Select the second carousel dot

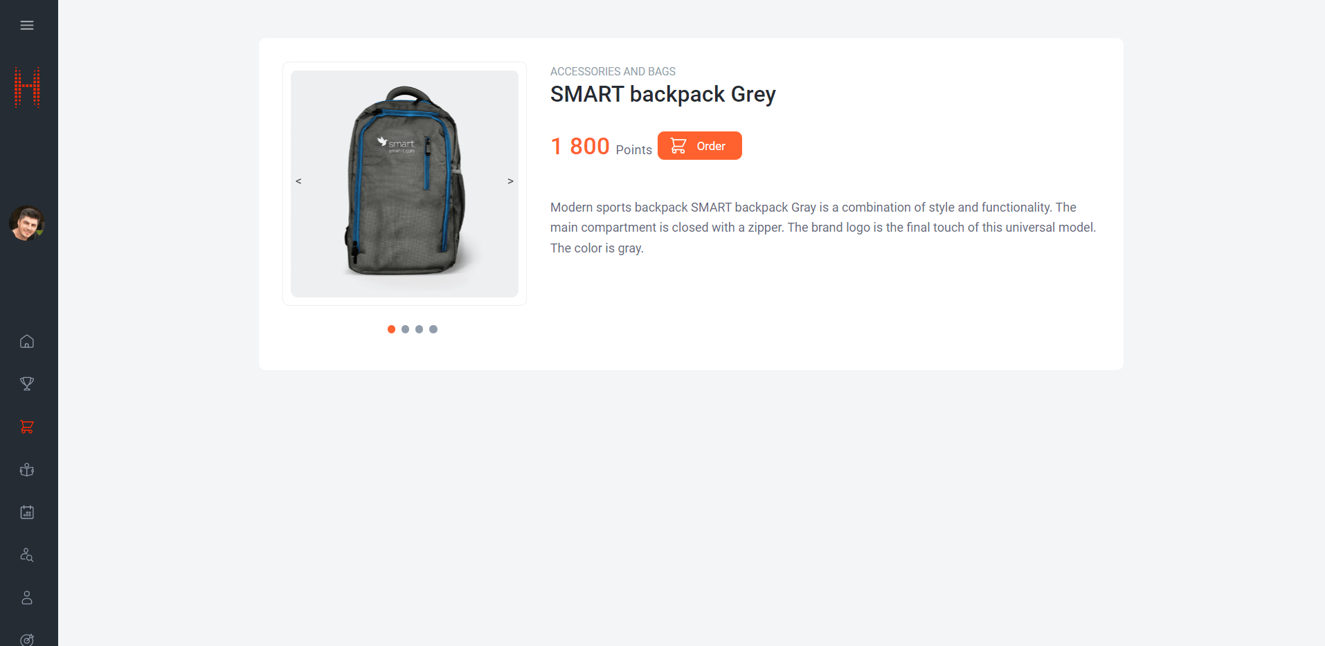(406, 329)
